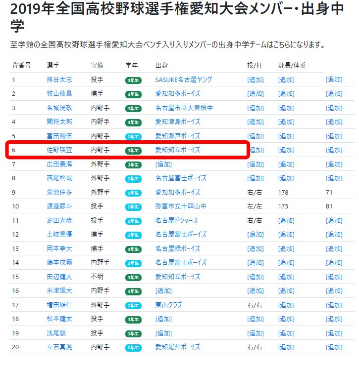Click 出身 [追加] link for 米津颯大
The image size is (359, 367).
pyautogui.click(x=163, y=291)
